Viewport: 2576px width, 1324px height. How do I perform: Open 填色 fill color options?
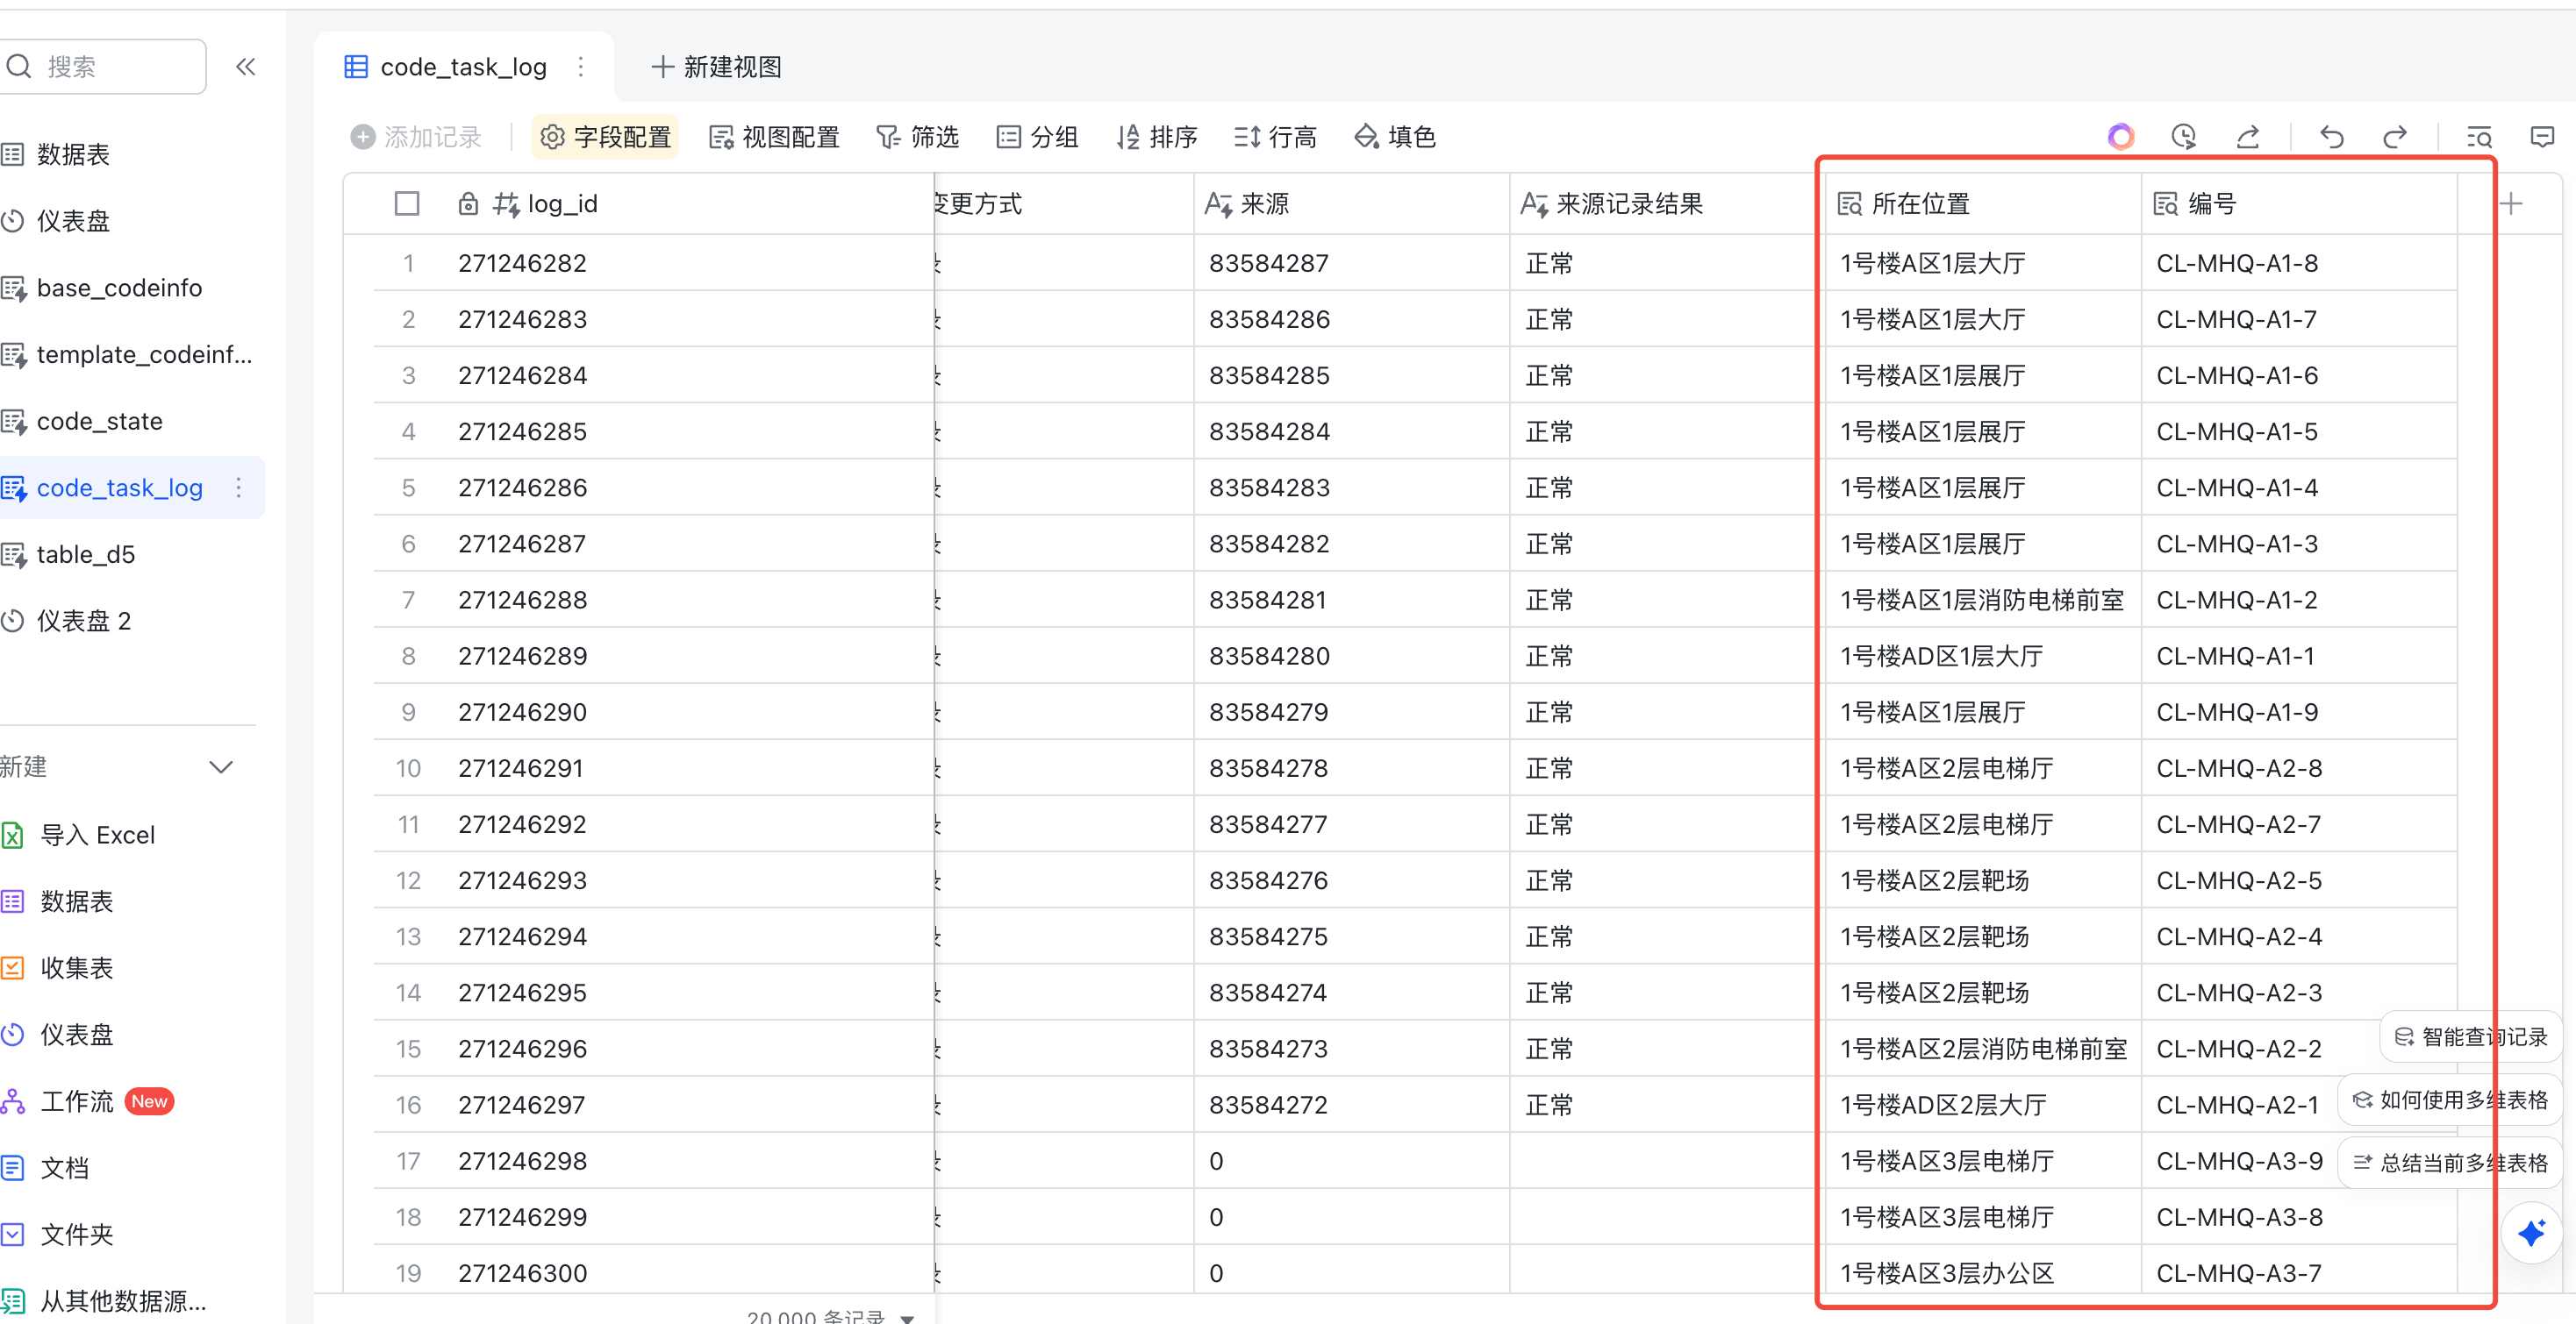pos(1394,137)
